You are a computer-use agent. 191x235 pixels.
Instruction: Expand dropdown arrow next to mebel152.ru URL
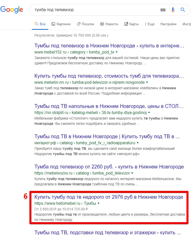(x=116, y=52)
